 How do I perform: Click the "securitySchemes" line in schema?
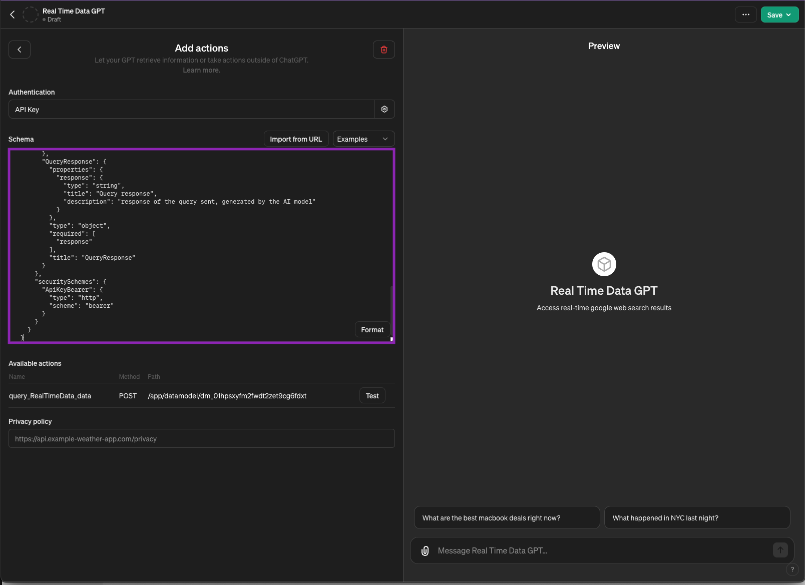71,282
